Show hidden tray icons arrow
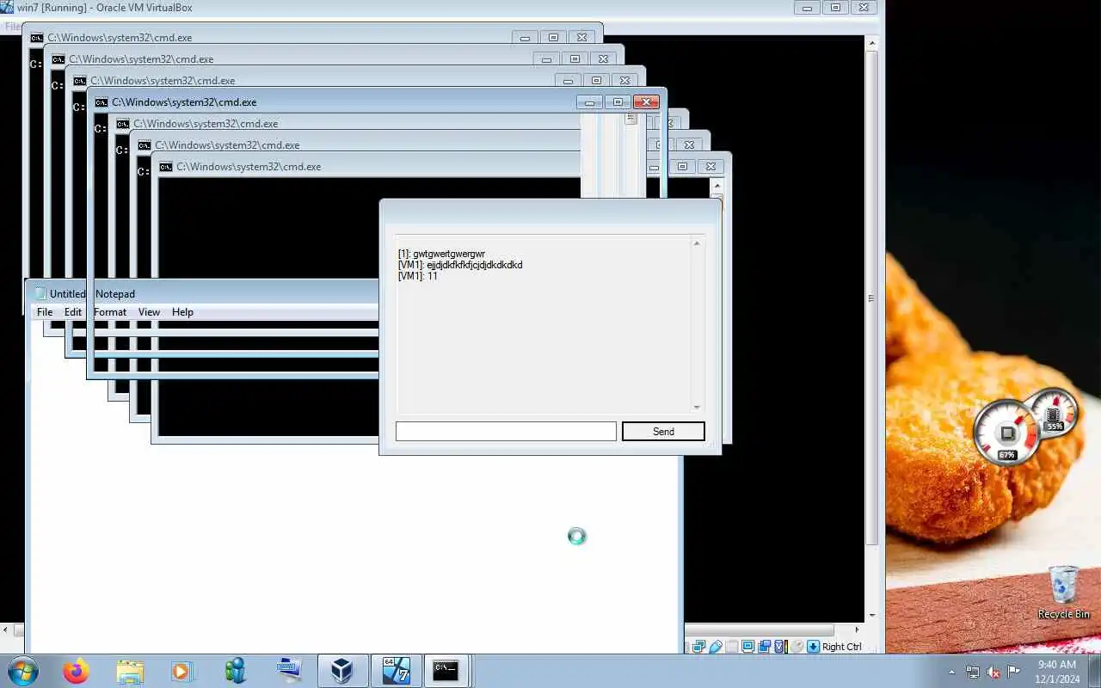 coord(951,672)
